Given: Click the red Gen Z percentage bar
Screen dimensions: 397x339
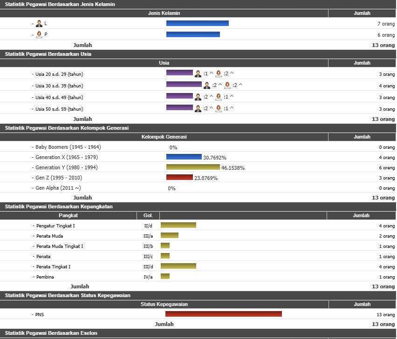Looking at the screenshot, I should tap(179, 178).
